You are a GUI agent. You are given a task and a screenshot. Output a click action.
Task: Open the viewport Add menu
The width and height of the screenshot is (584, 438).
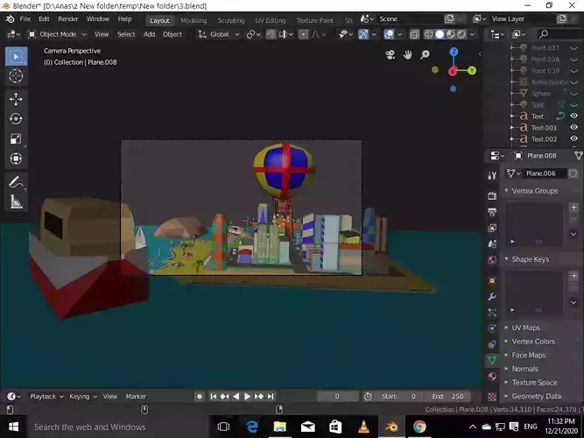149,34
